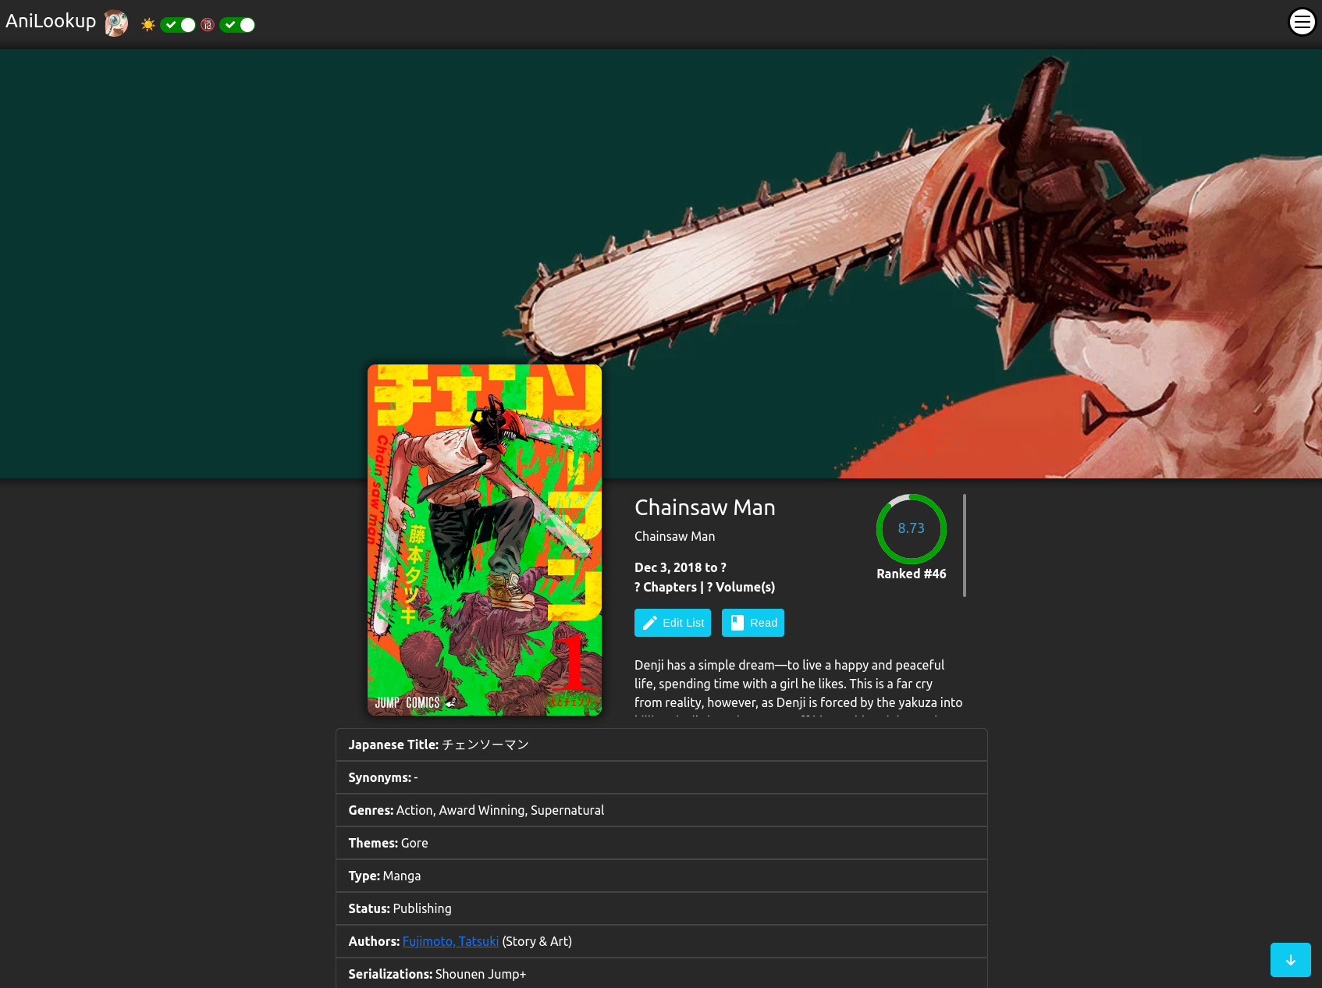The image size is (1322, 988).
Task: Click the Read button
Action: (x=753, y=623)
